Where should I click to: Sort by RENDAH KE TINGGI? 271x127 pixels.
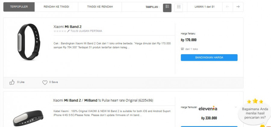[56, 7]
